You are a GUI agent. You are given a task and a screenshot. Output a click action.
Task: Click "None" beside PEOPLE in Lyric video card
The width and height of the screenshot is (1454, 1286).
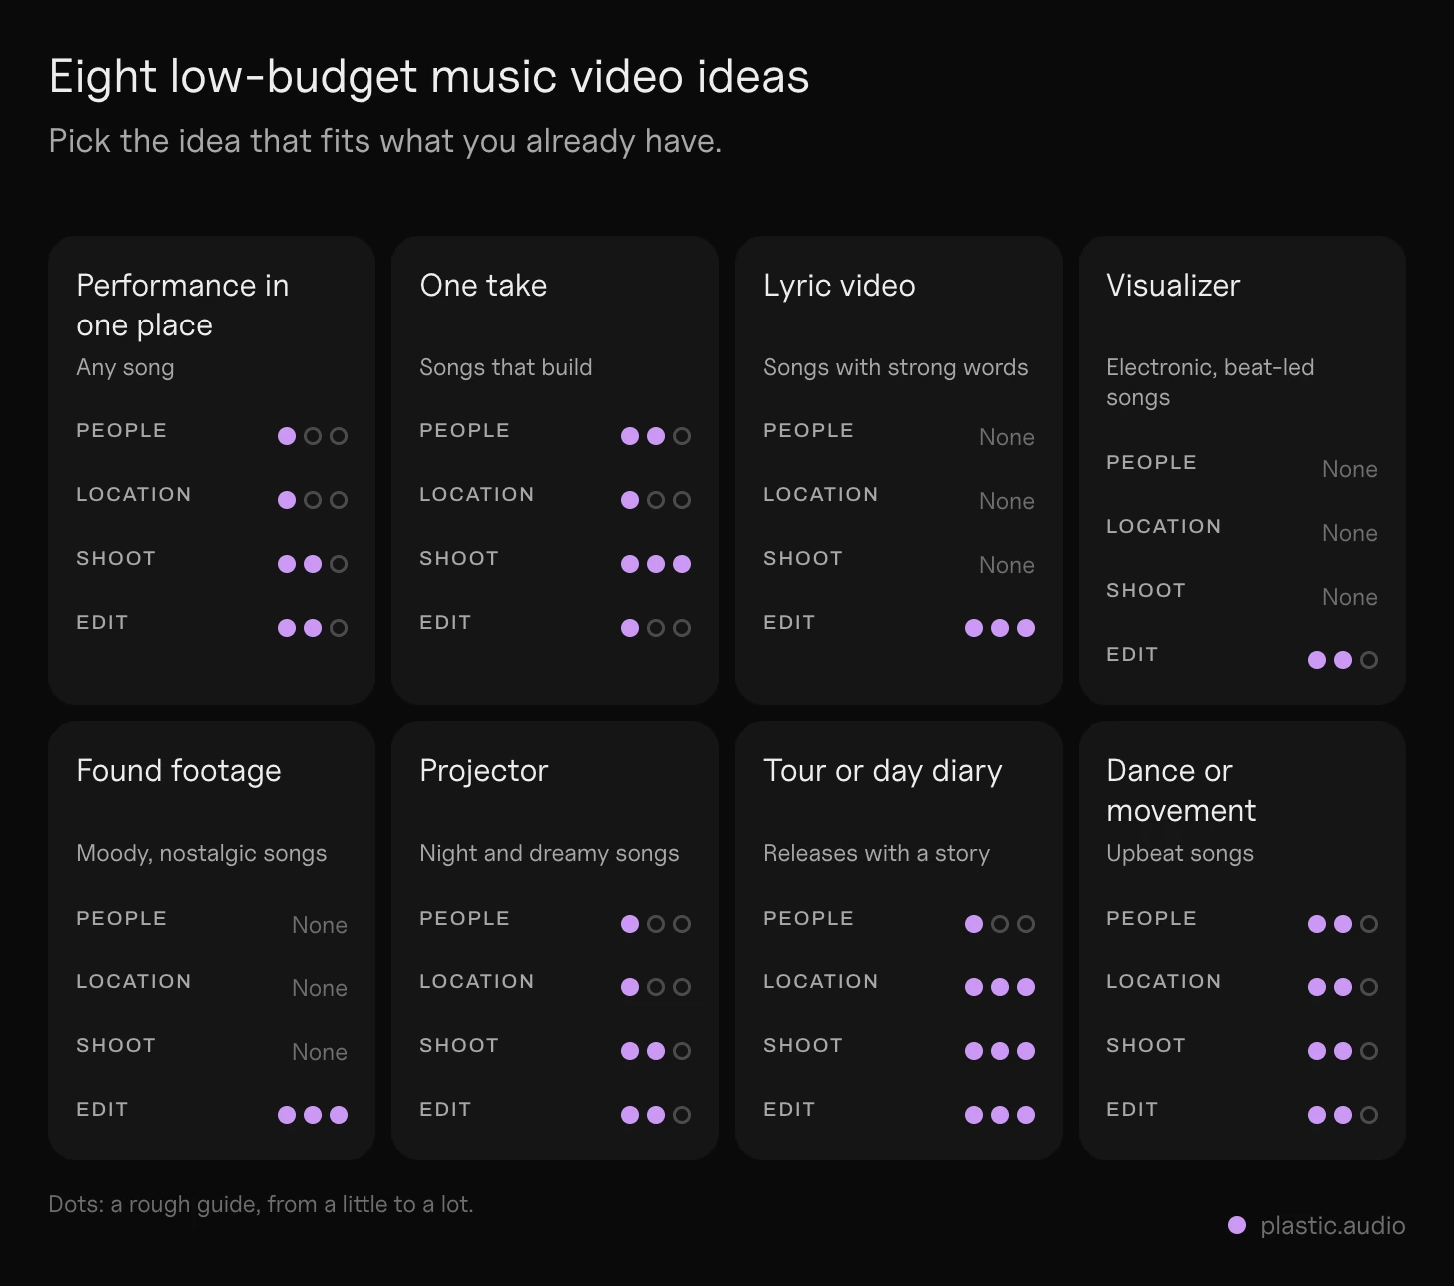pos(1007,437)
